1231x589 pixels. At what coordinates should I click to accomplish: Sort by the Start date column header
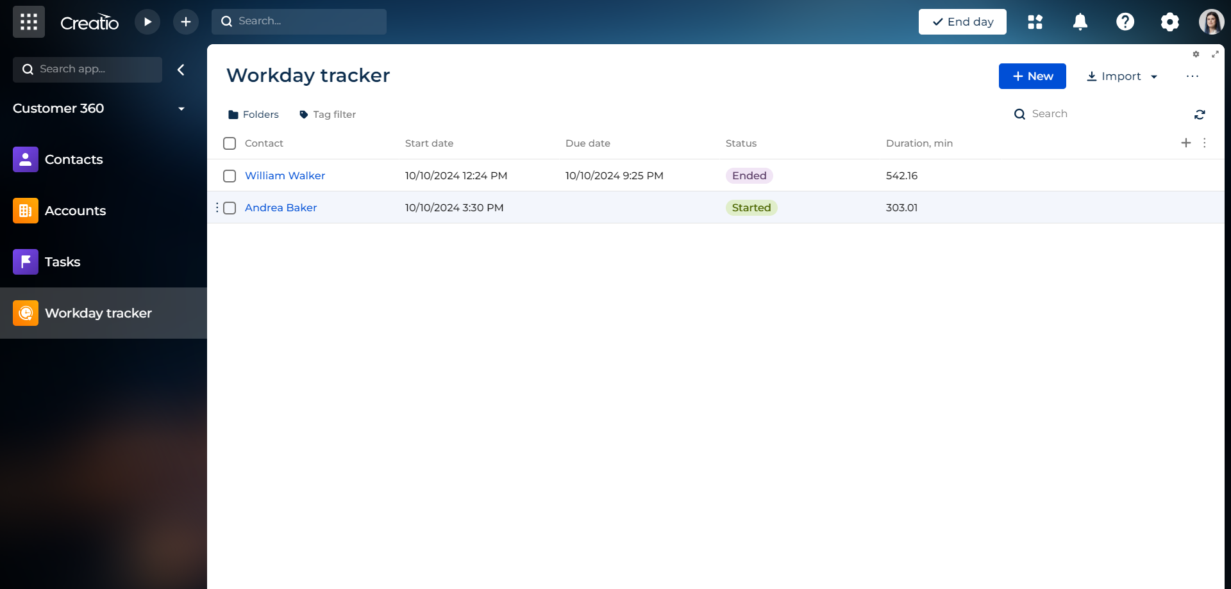point(429,143)
